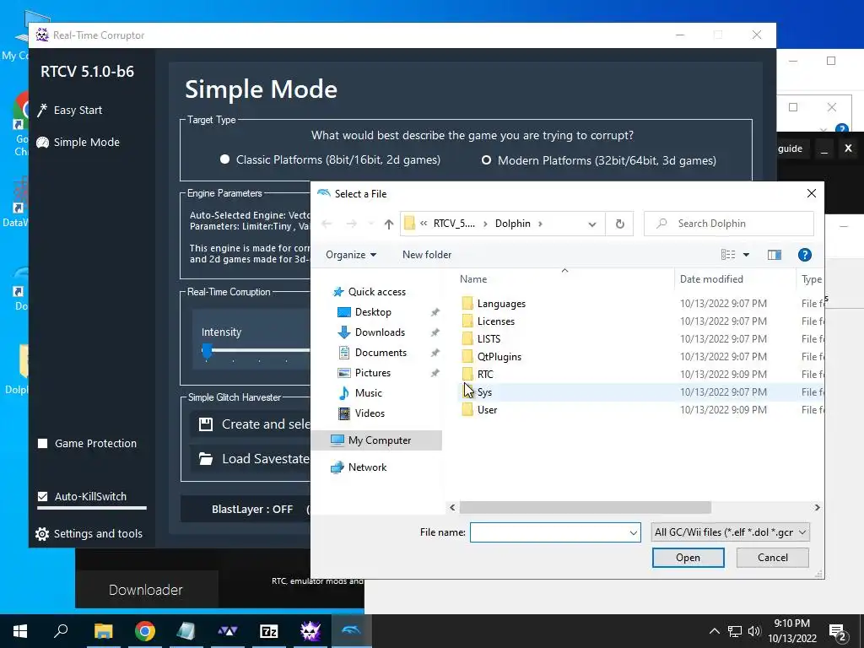Select Downloads in navigation pane
The width and height of the screenshot is (864, 648).
(380, 332)
